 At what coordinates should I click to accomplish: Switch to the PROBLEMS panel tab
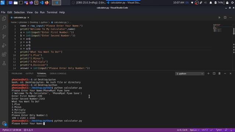(17, 73)
